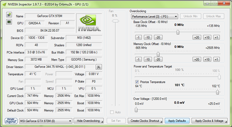Viewport: 232px width, 127px height.
Task: Click the Current Clock value 747 MHz
Action: (x=33, y=96)
